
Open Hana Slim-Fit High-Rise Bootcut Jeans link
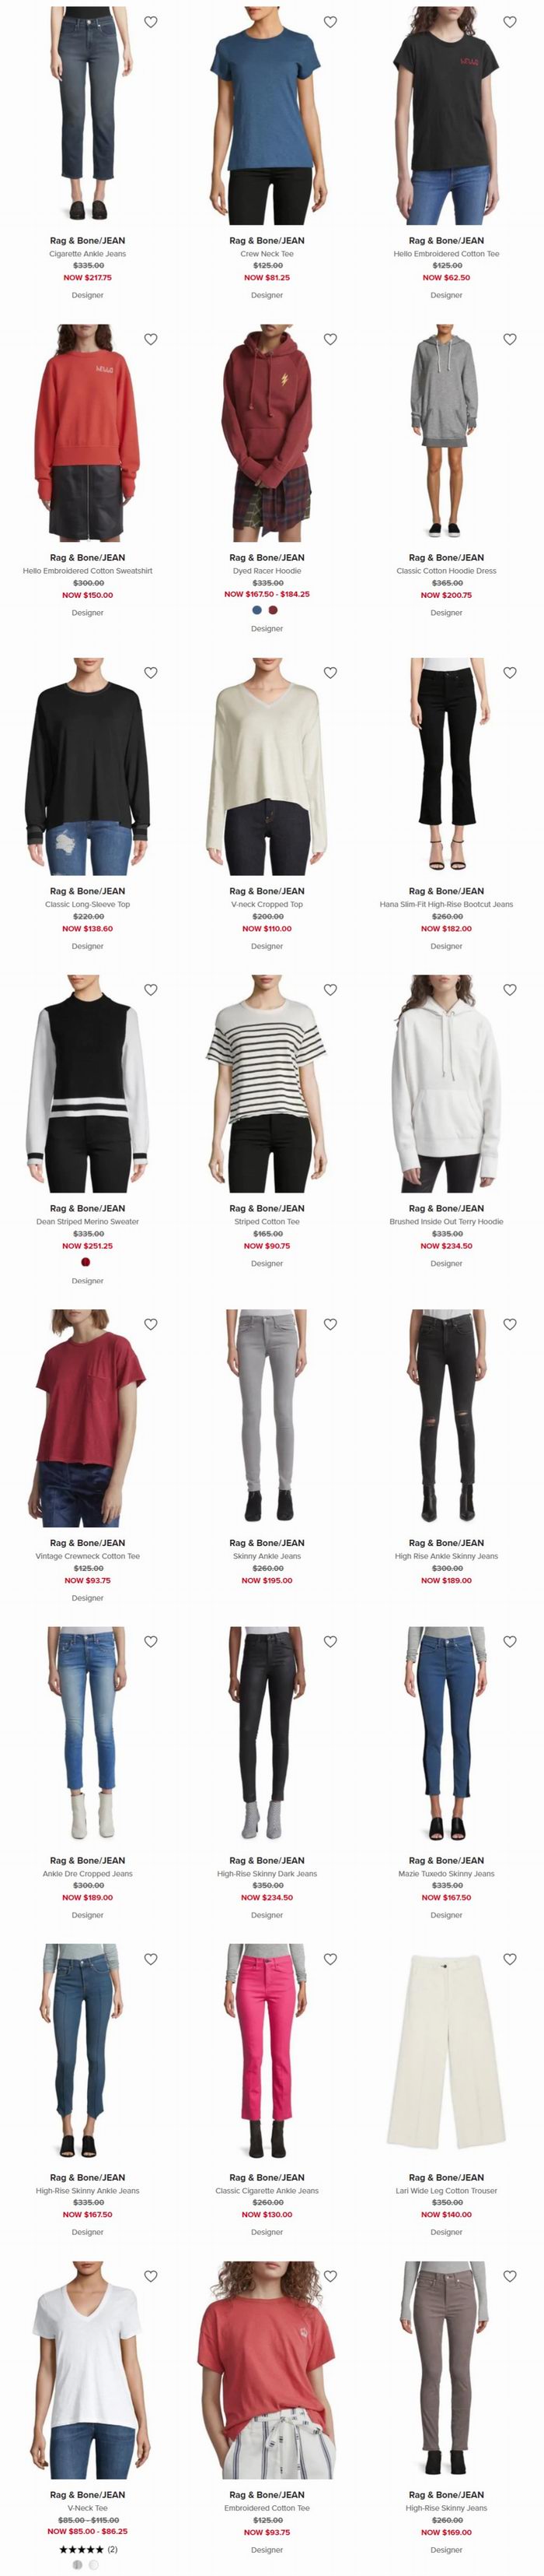(x=446, y=904)
